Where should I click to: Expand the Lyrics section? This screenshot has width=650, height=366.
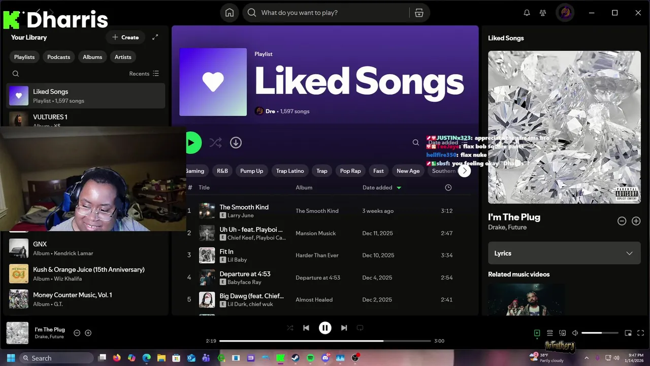tap(564, 253)
